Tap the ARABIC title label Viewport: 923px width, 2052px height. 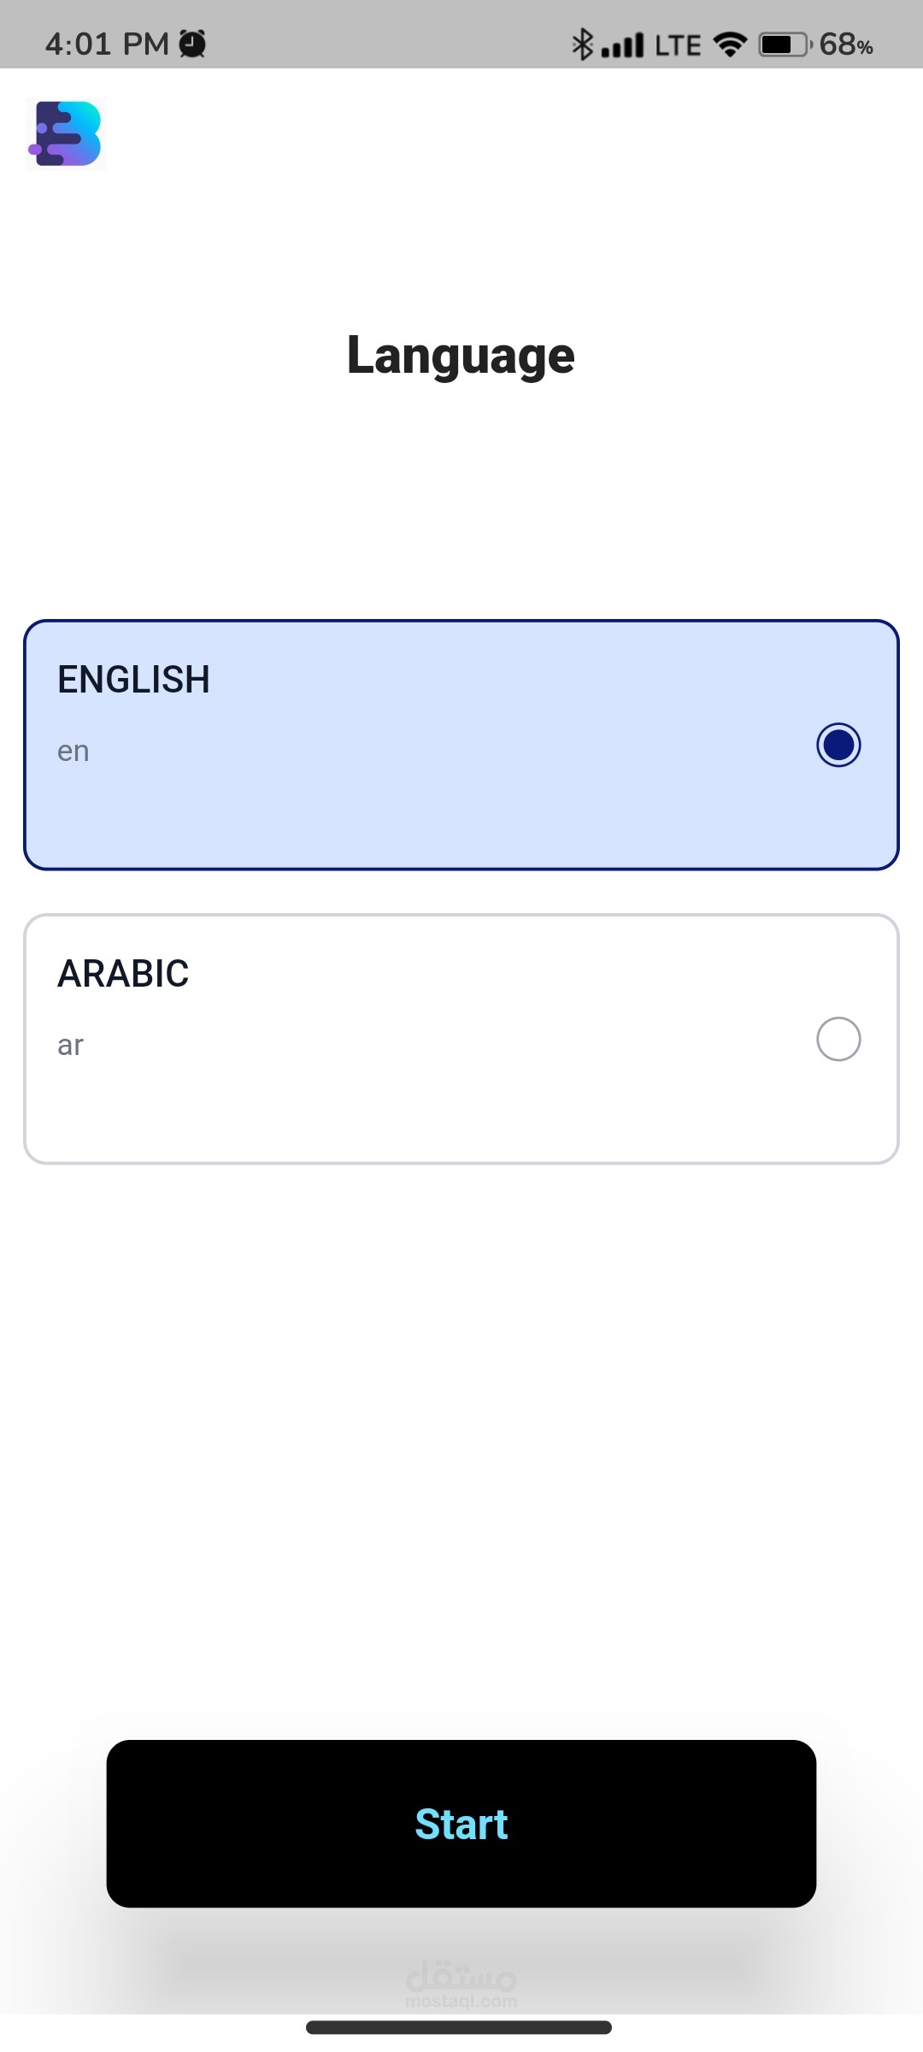(x=123, y=974)
